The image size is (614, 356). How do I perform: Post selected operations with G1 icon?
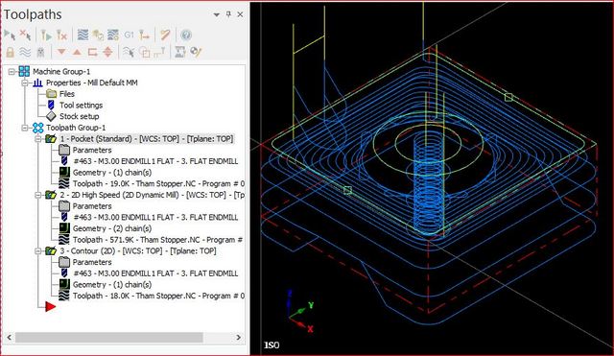(129, 35)
